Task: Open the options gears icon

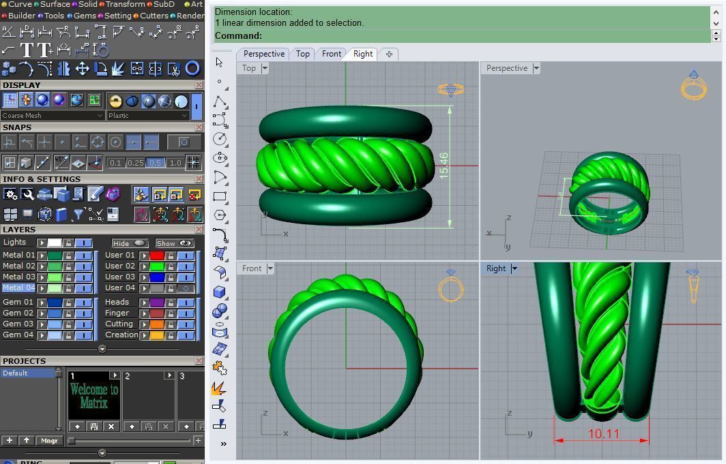Action: (x=10, y=195)
